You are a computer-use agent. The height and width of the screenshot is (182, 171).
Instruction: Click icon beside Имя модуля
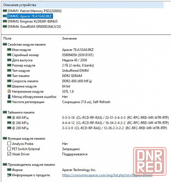tap(9, 50)
